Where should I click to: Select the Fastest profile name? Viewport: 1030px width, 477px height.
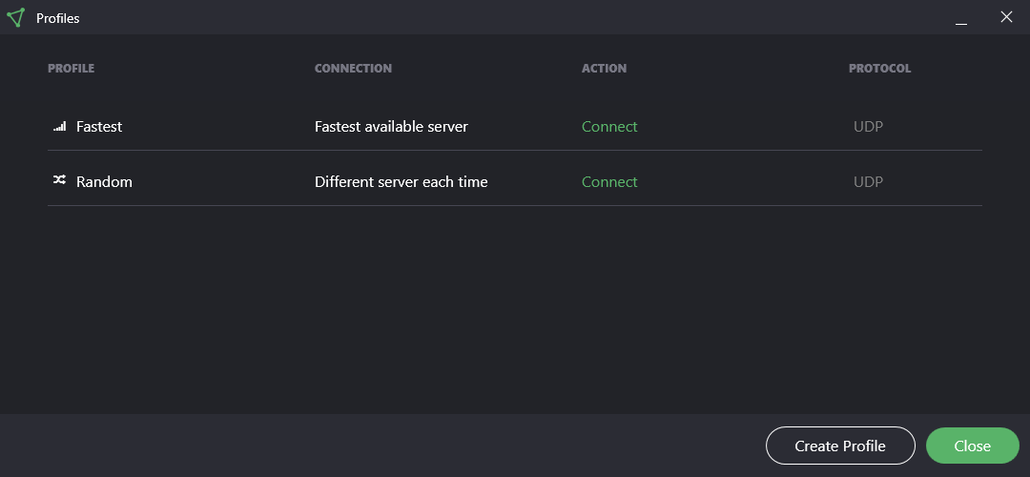pyautogui.click(x=99, y=126)
